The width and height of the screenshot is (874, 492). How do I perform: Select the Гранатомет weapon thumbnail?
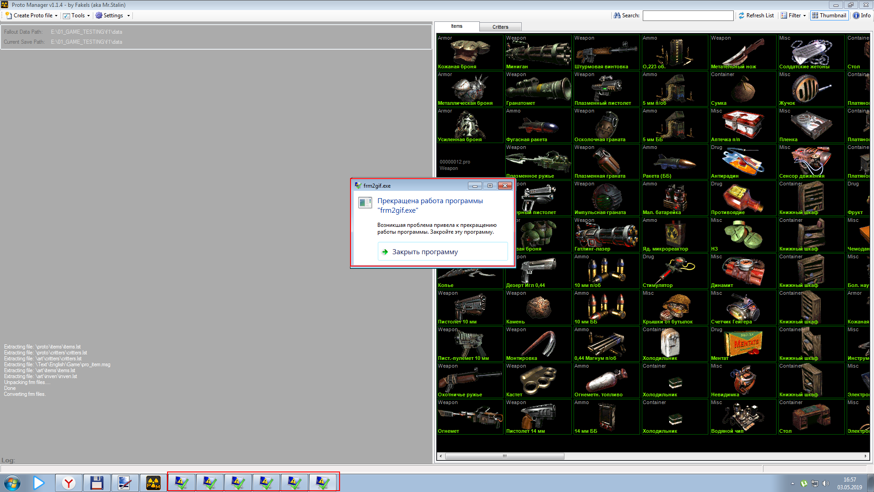pyautogui.click(x=538, y=88)
